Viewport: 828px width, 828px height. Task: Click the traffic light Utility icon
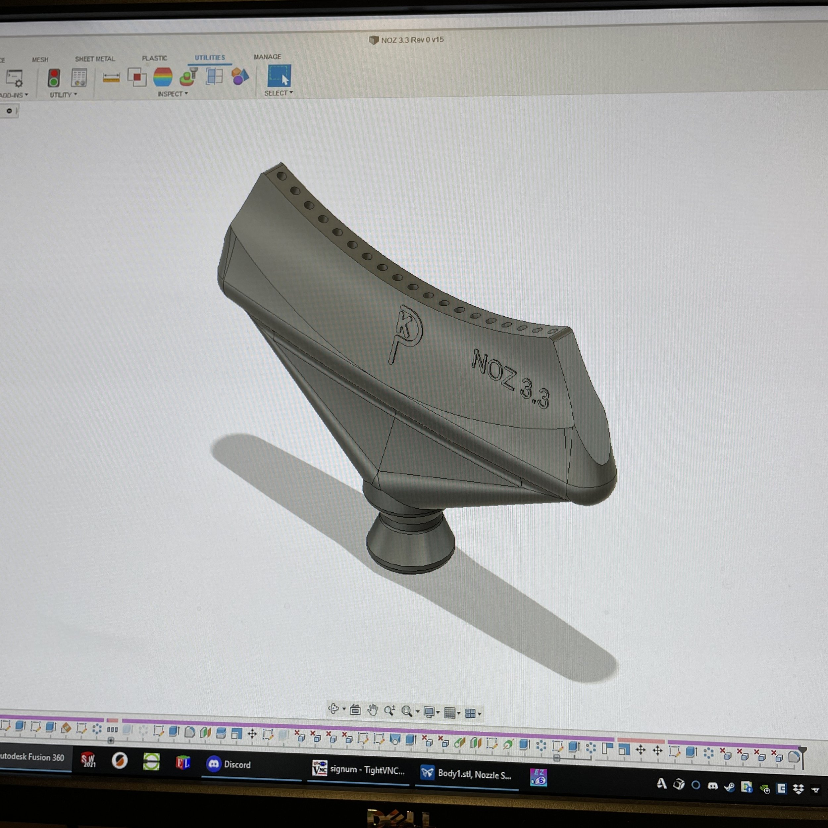pos(54,78)
